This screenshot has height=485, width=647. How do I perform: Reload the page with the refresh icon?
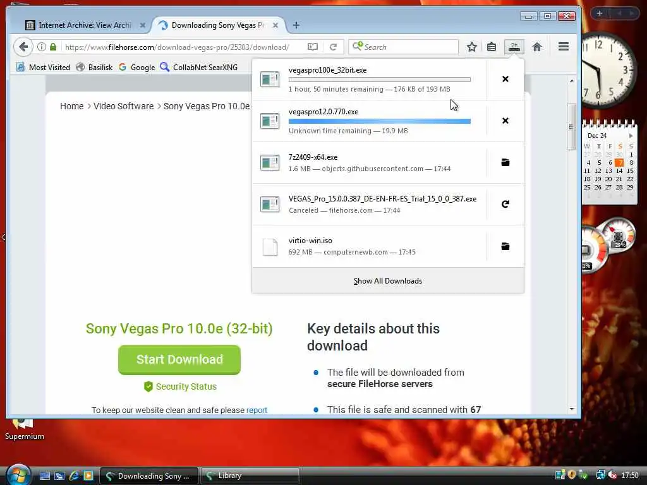[334, 47]
